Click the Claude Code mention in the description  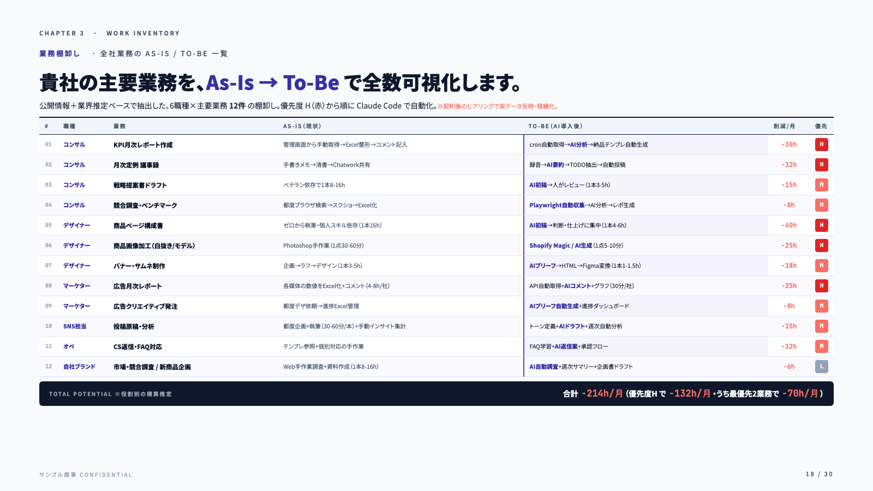pyautogui.click(x=376, y=106)
